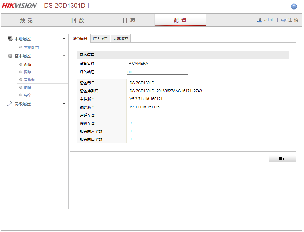Click the basic configuration gear icon
Image resolution: width=304 pixels, height=232 pixels.
click(x=10, y=56)
